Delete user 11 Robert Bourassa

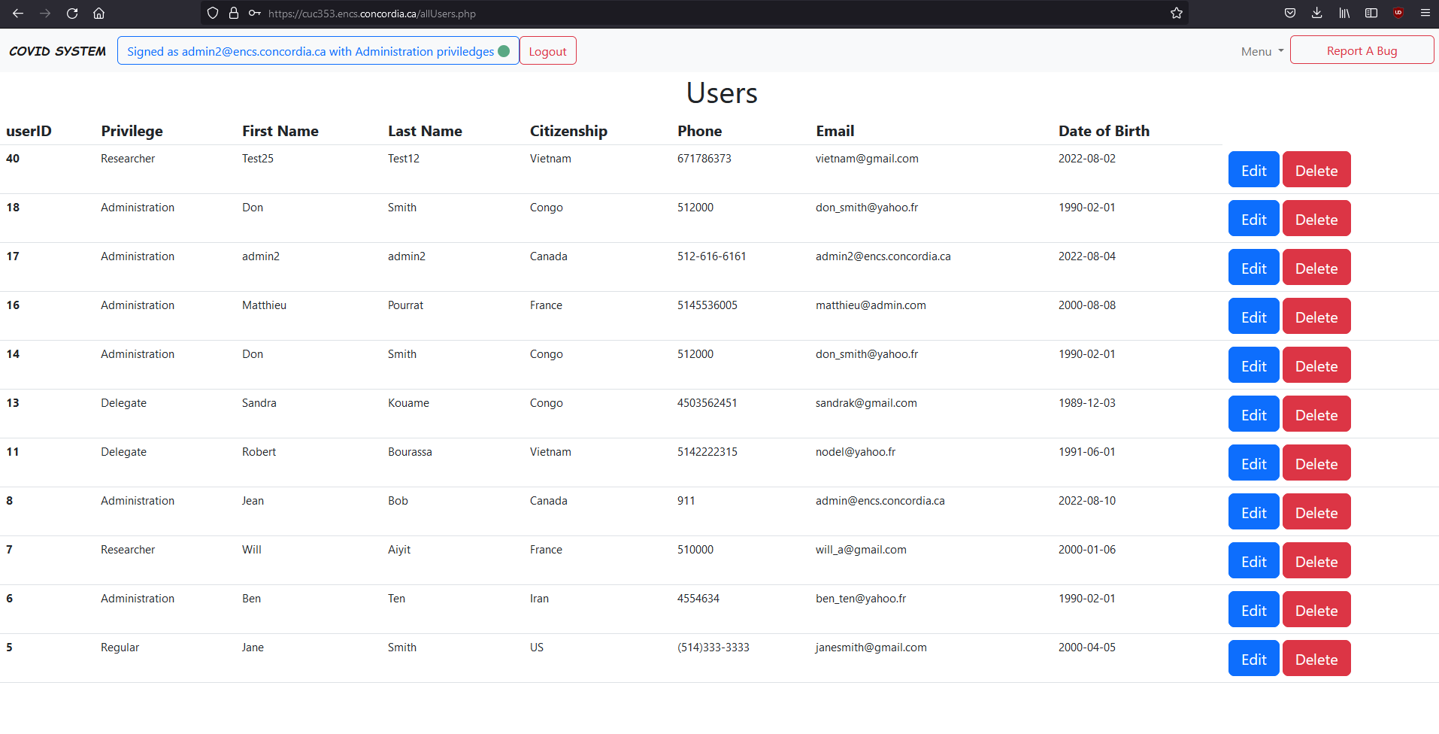click(1316, 463)
